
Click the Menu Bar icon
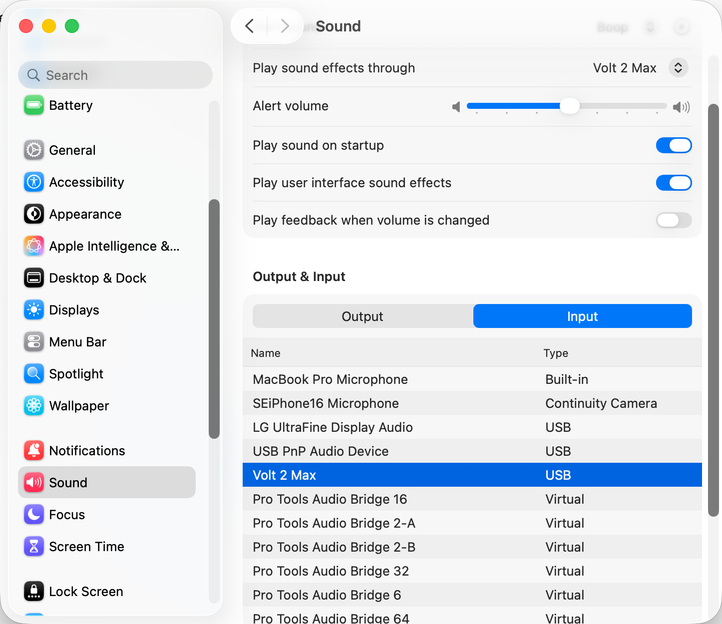pyautogui.click(x=34, y=342)
